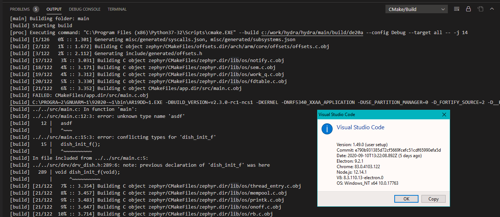This screenshot has height=217, width=500.
Task: Click the blue info icon in the dialog
Action: click(x=327, y=129)
